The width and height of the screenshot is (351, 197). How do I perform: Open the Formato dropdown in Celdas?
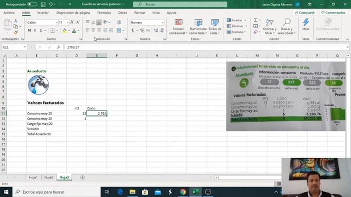click(x=236, y=32)
